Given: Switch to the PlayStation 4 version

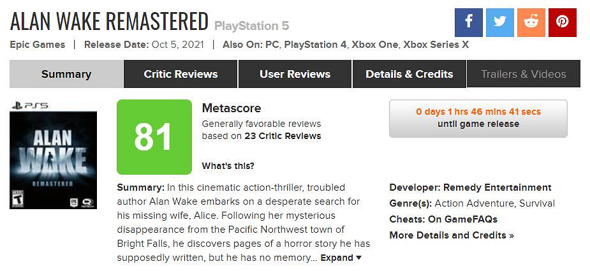Looking at the screenshot, I should 316,45.
